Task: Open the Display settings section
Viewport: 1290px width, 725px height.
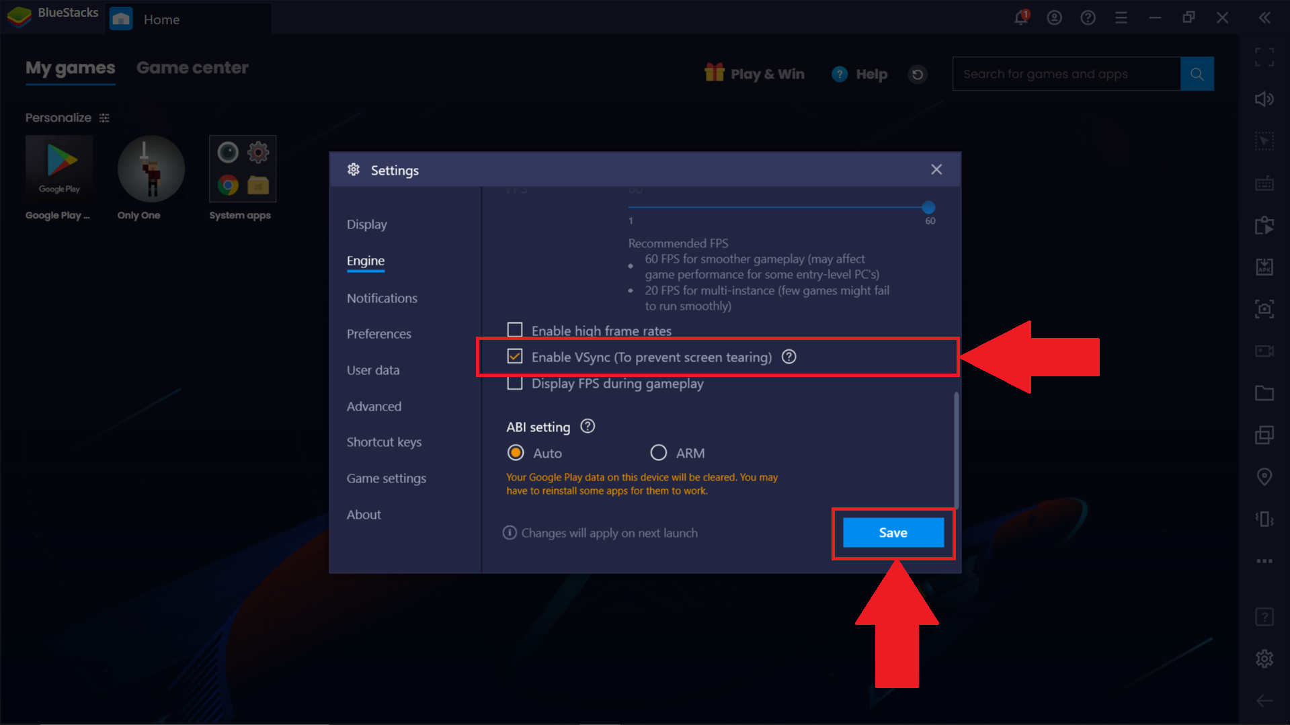Action: coord(367,224)
